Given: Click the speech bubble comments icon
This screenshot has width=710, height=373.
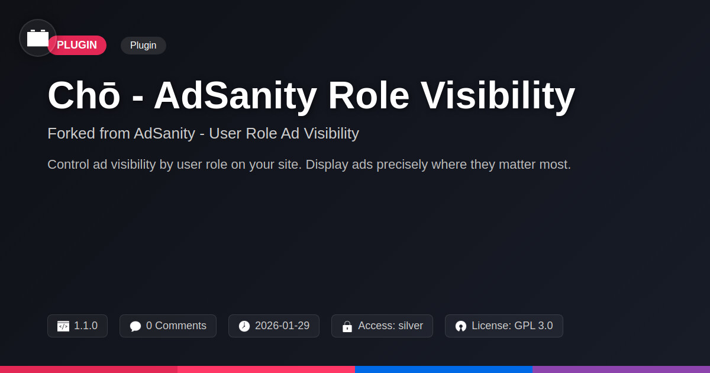Looking at the screenshot, I should pyautogui.click(x=135, y=326).
